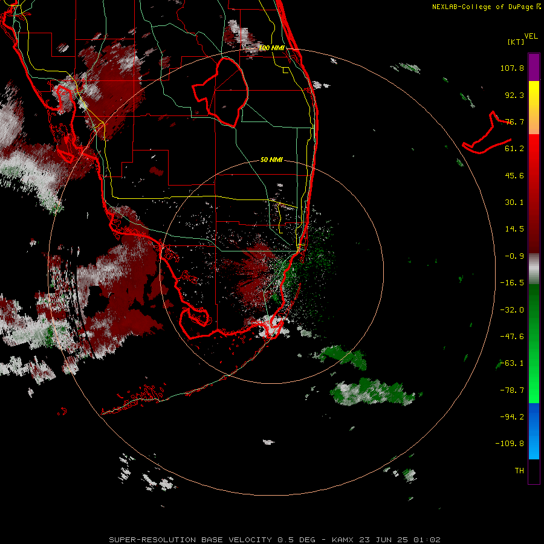Click the 61.2 scale value
This screenshot has width=544, height=544.
pyautogui.click(x=514, y=149)
